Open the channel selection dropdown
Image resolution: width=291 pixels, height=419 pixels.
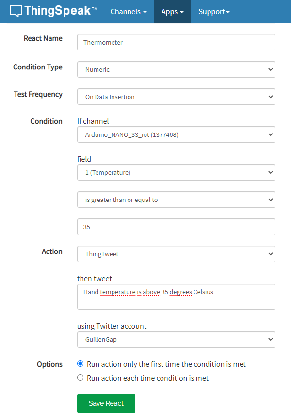point(176,134)
